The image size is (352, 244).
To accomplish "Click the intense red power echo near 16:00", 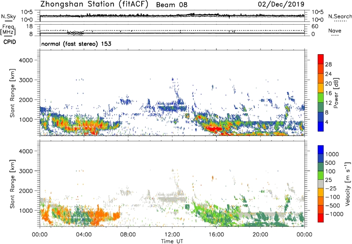I will (213, 129).
